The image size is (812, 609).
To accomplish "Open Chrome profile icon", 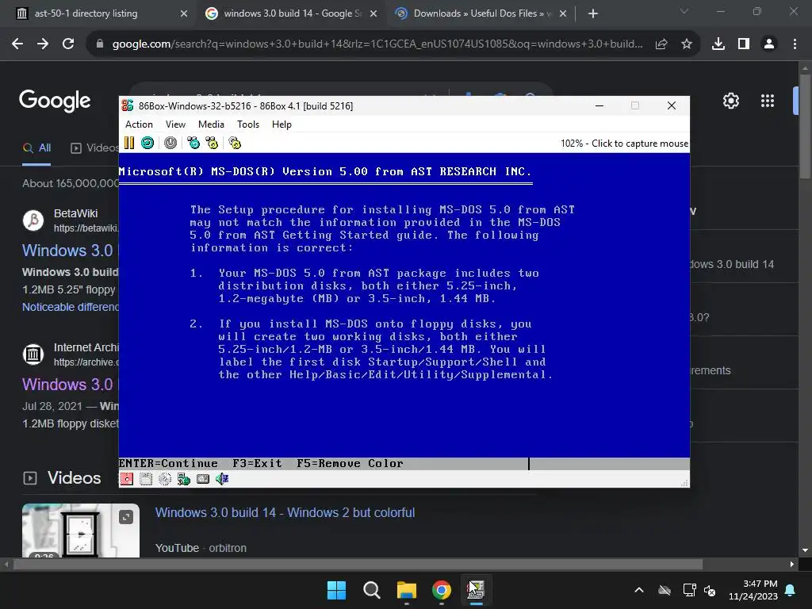I will coord(769,44).
